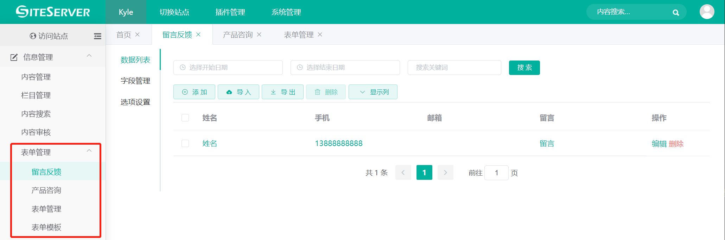Click the search magnifier icon in top bar
Screen dimensions: 725x240
[675, 12]
